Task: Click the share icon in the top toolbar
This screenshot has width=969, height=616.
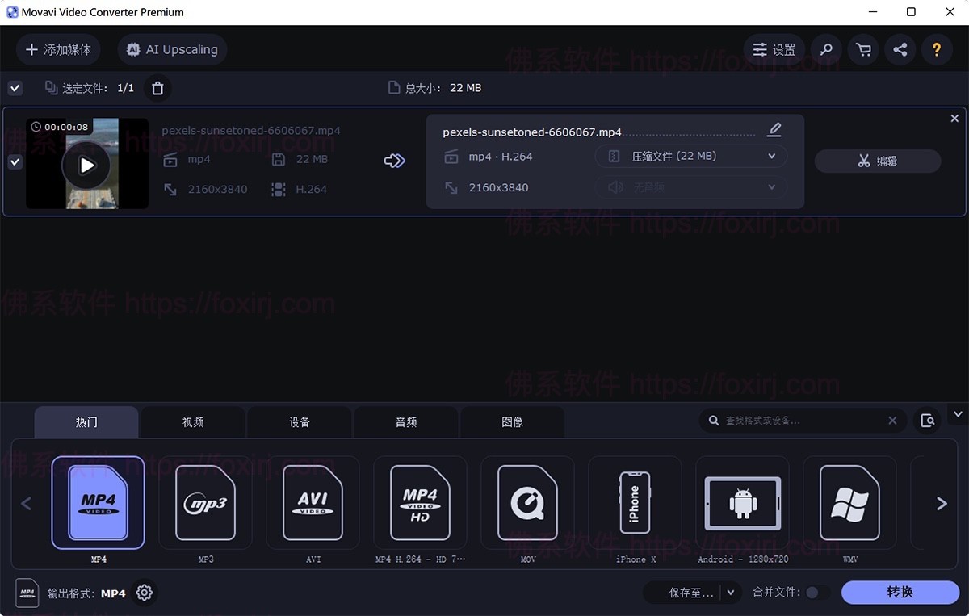Action: [900, 49]
